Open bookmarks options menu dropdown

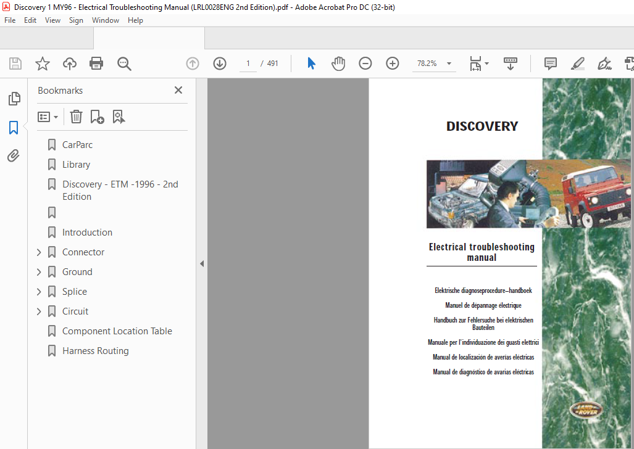point(48,117)
